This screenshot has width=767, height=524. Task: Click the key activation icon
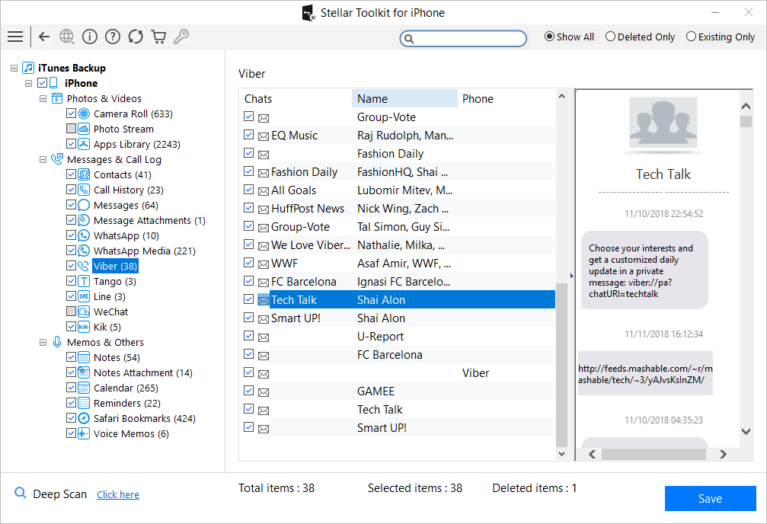[x=181, y=37]
